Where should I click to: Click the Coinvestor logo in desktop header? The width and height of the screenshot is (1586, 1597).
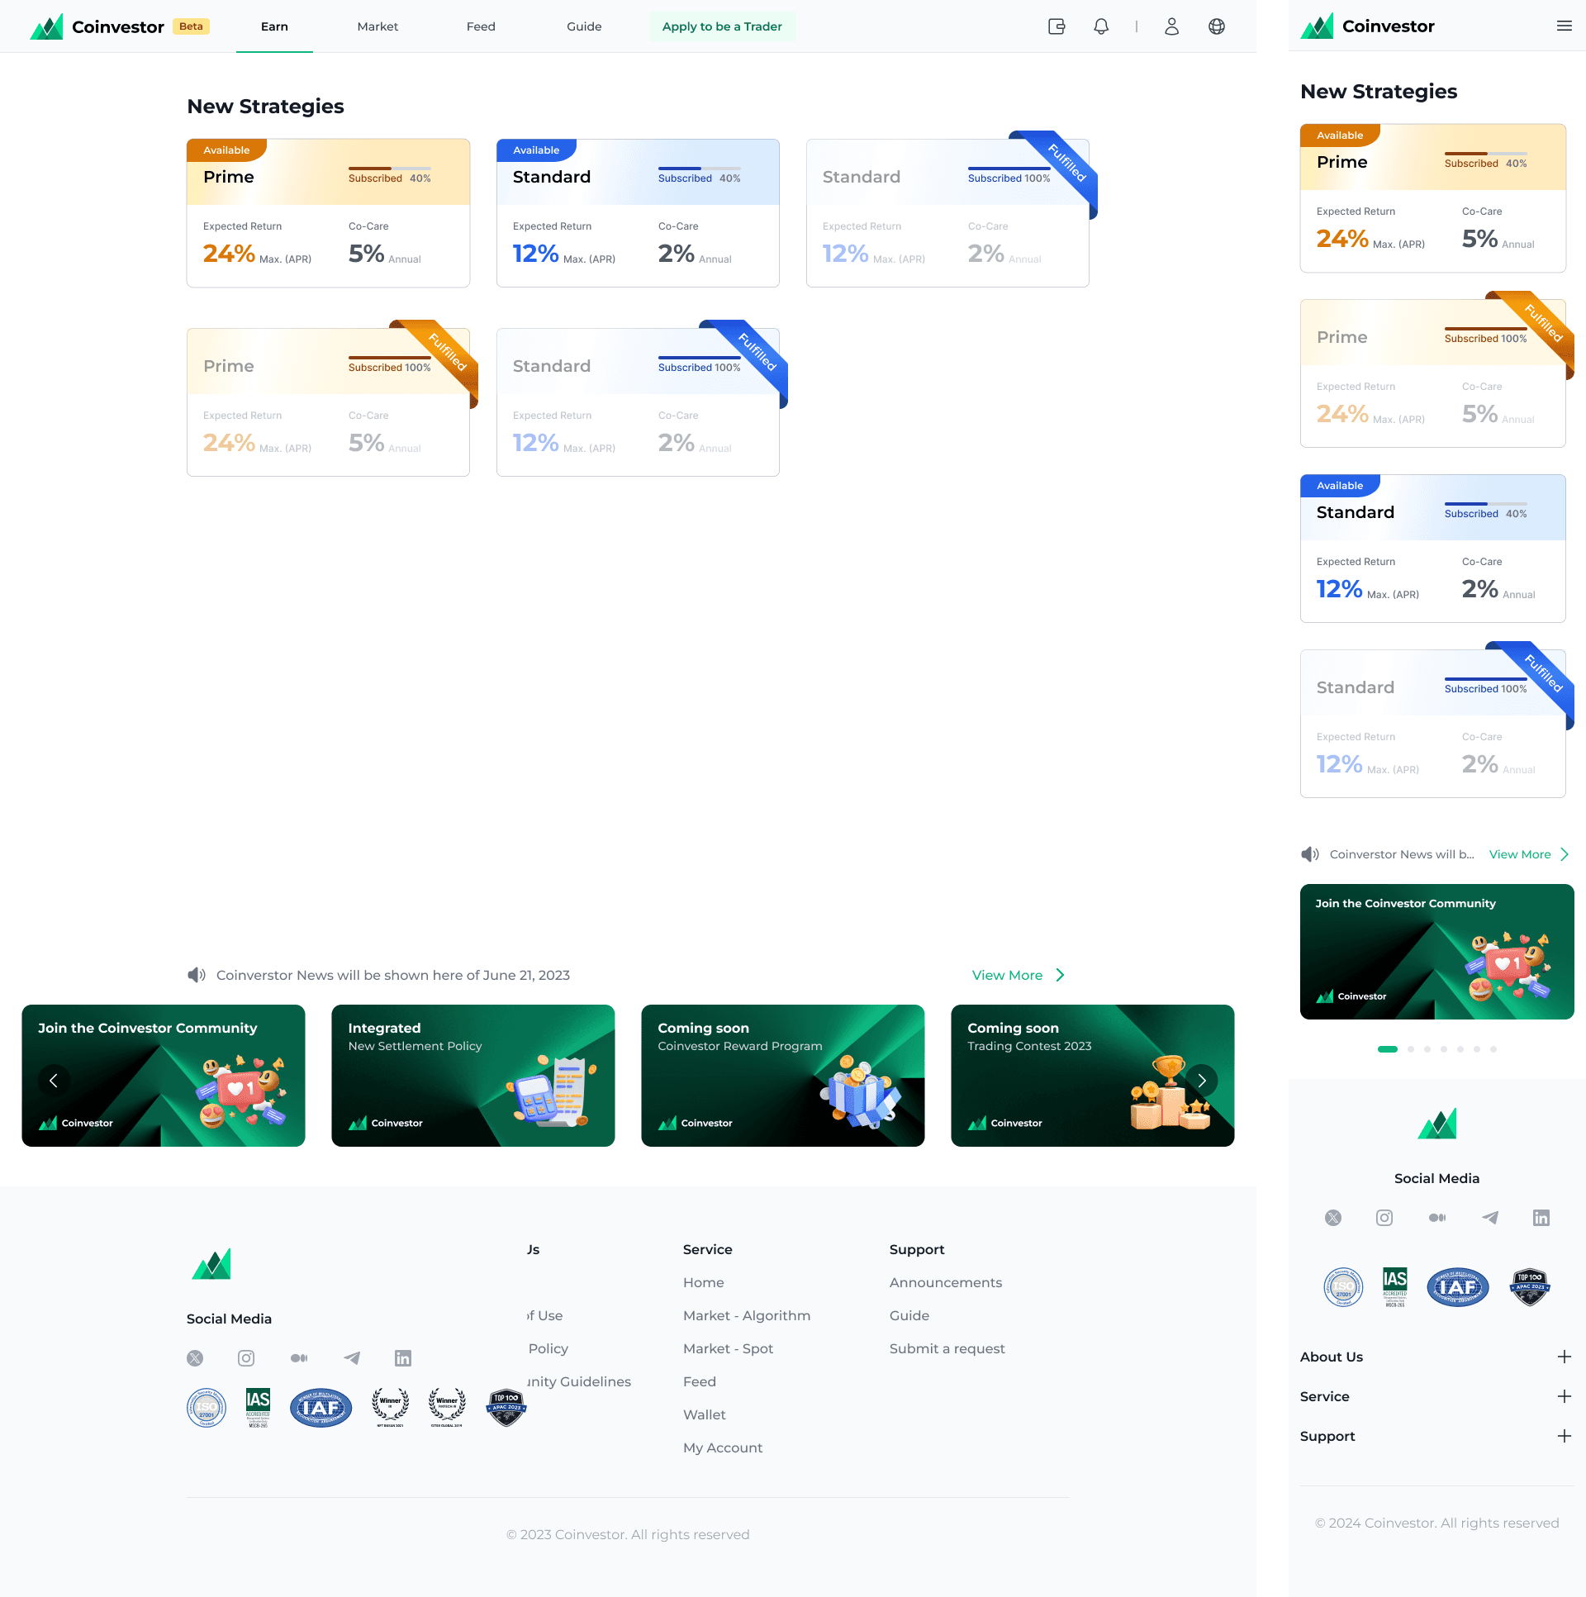pos(97,26)
